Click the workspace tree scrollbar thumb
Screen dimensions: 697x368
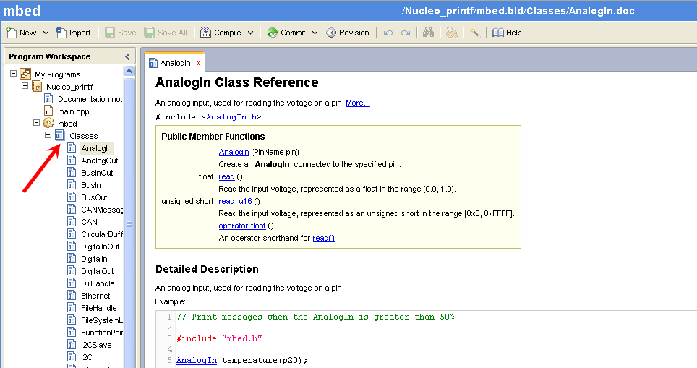click(x=129, y=223)
